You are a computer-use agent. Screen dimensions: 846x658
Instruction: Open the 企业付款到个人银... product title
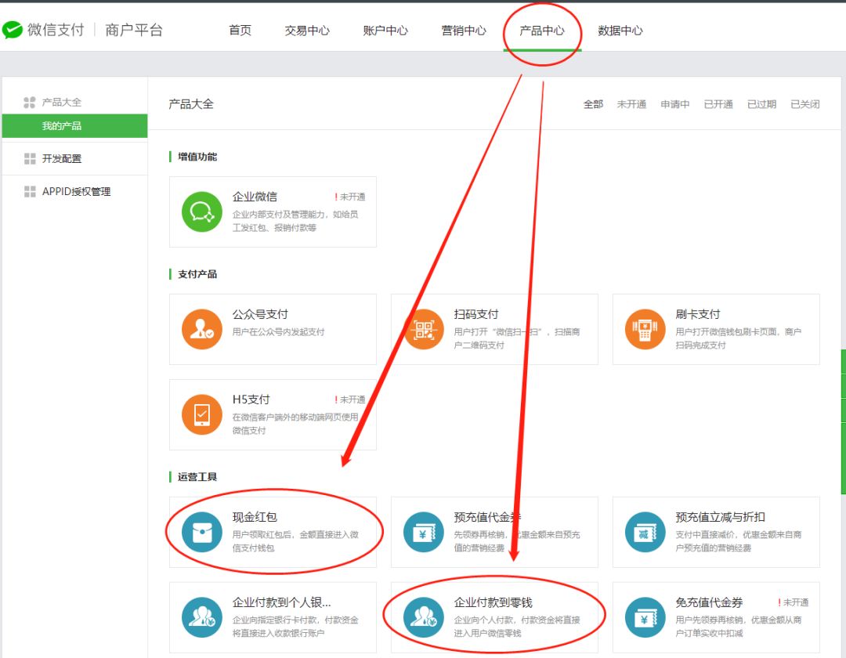(x=282, y=602)
